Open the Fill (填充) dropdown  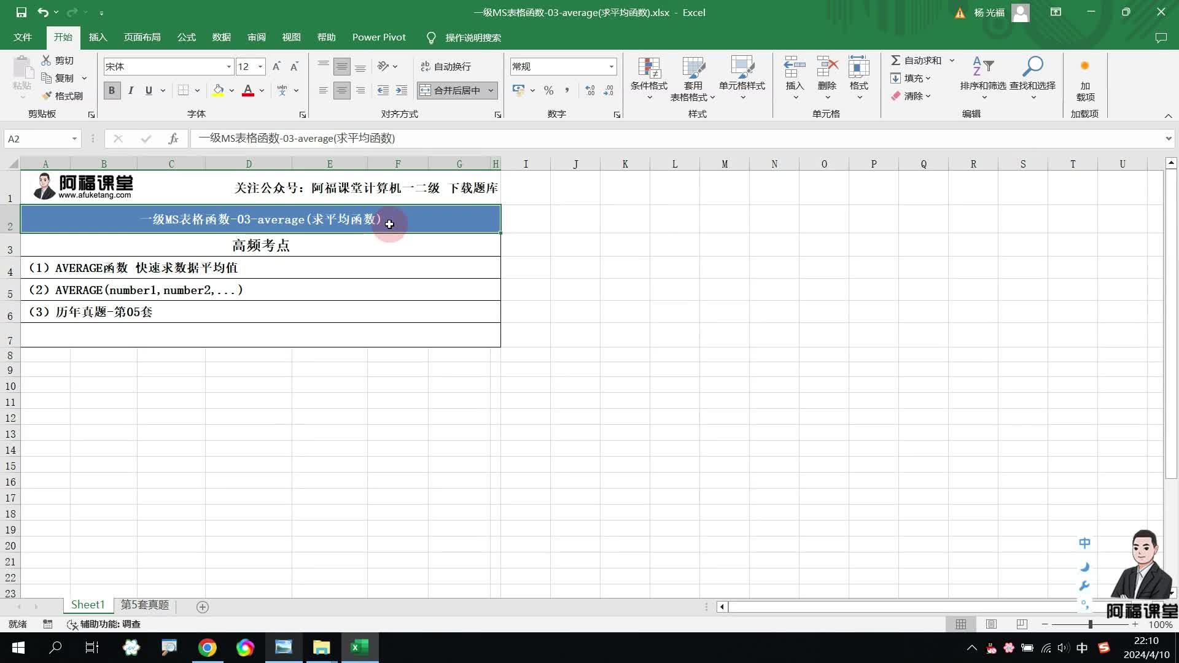tap(911, 78)
